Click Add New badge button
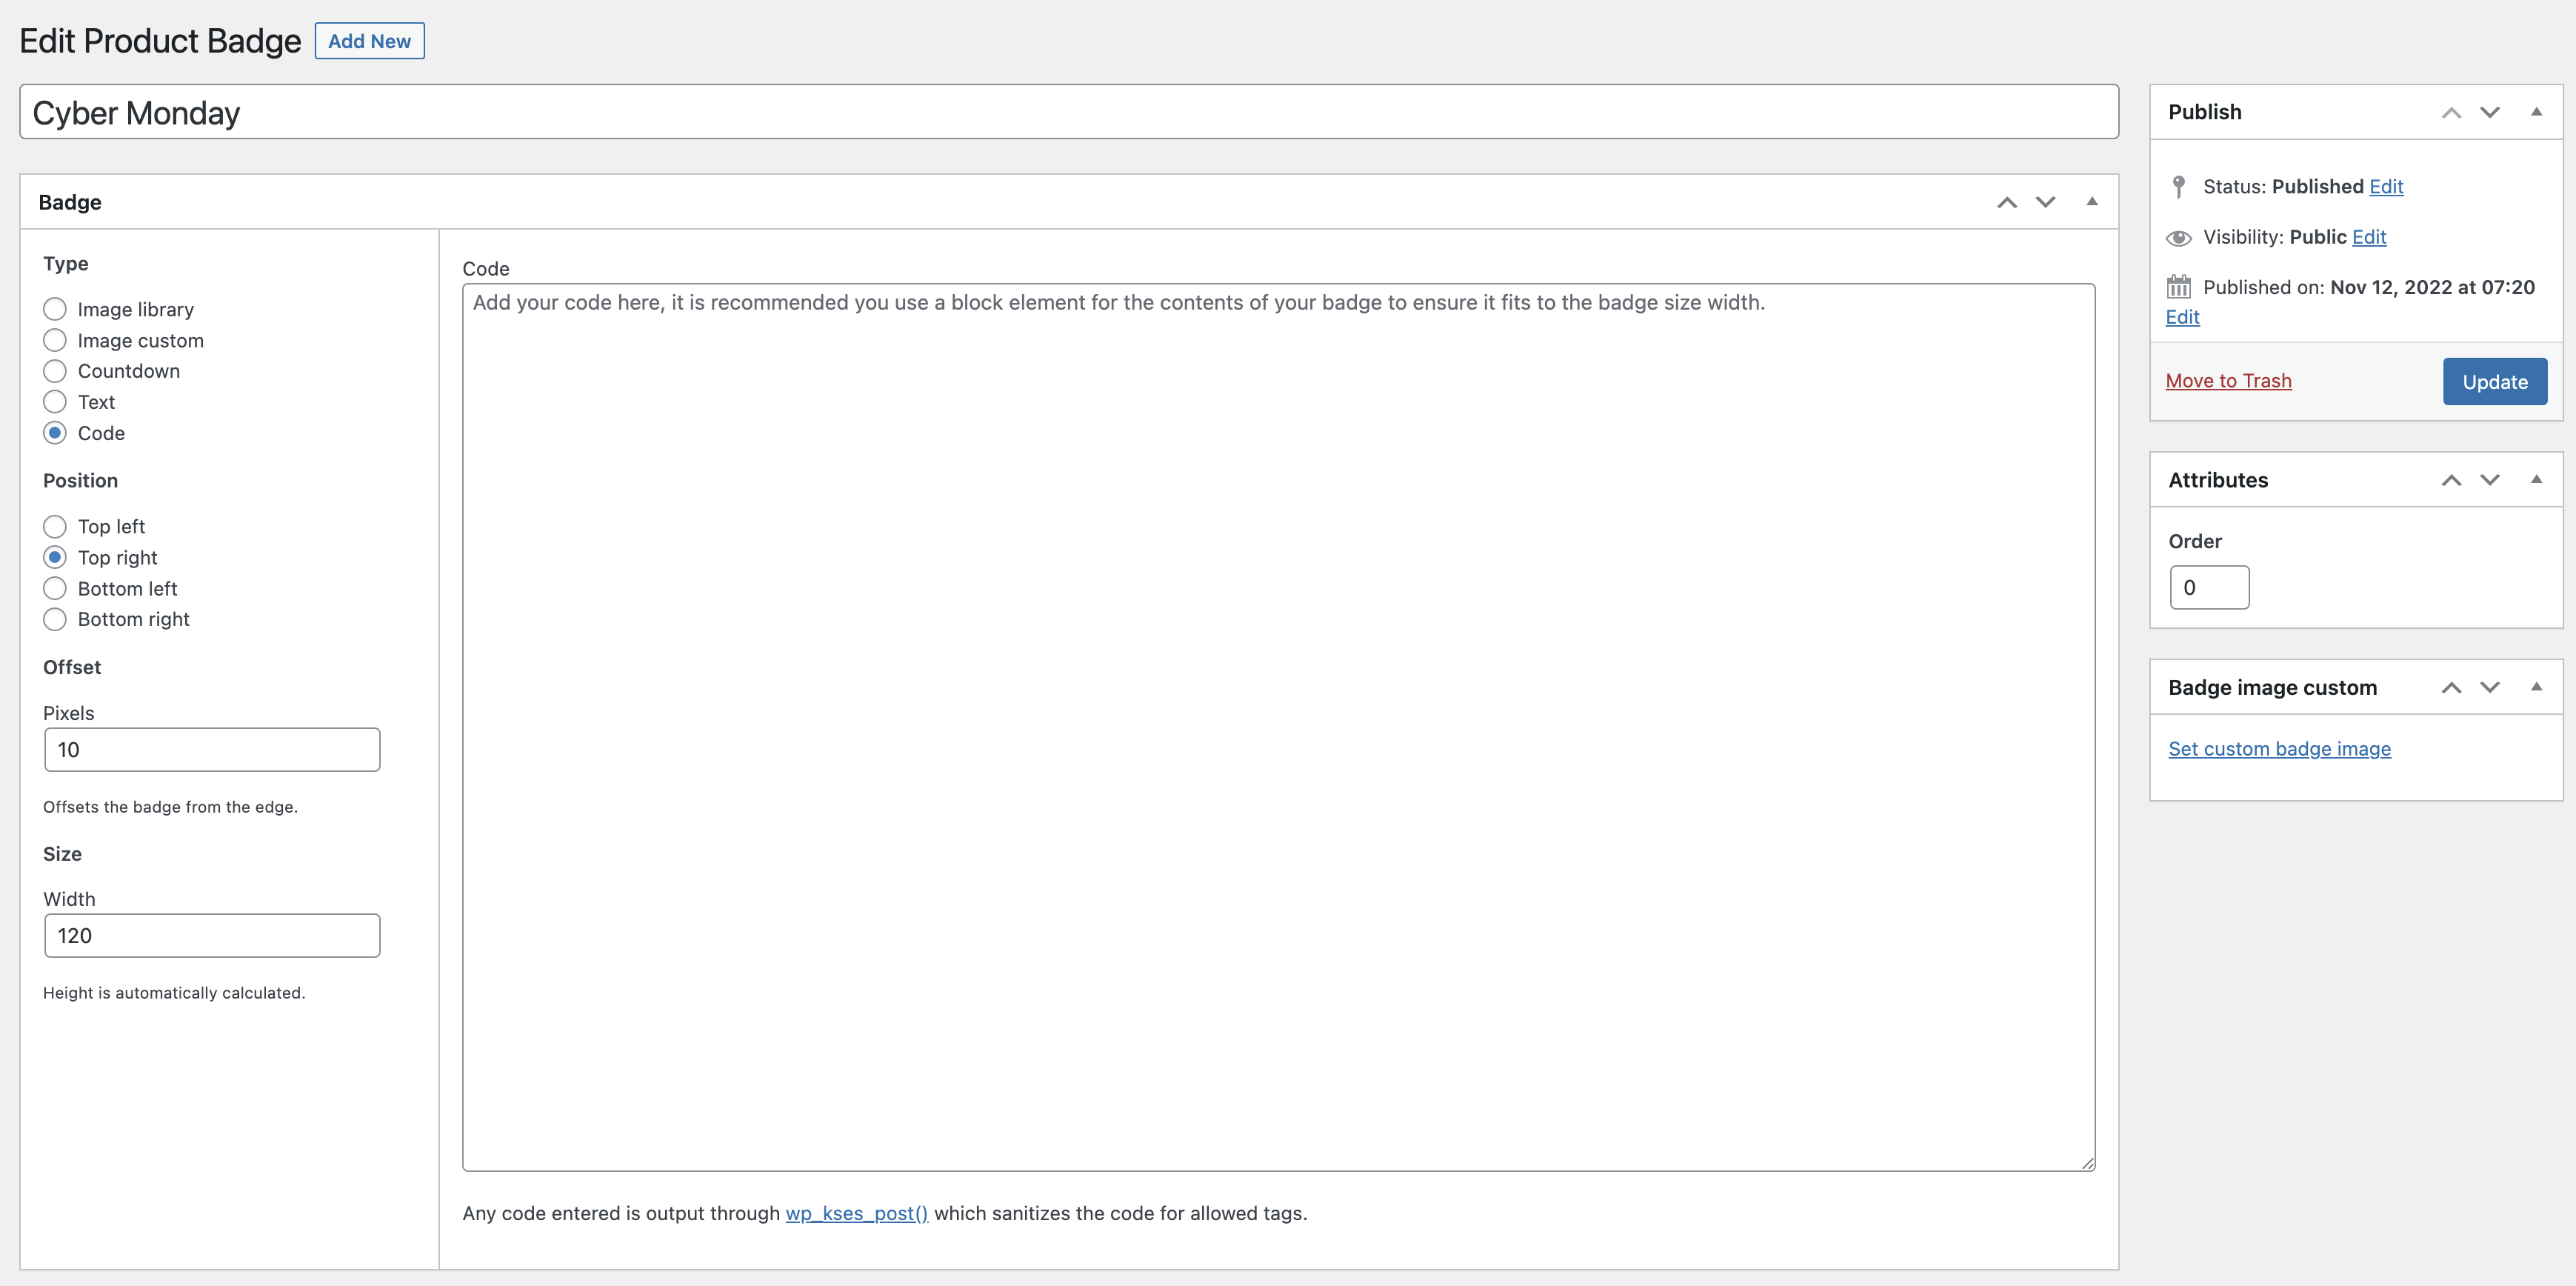The height and width of the screenshot is (1286, 2576). tap(369, 41)
